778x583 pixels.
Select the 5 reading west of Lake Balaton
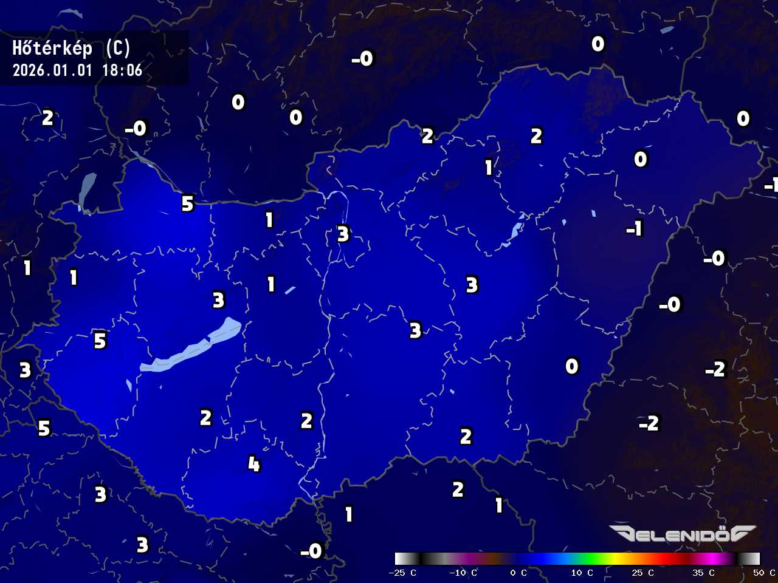[x=100, y=341]
